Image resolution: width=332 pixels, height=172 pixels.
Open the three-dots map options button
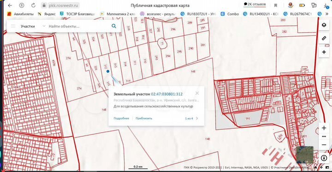pos(324,137)
